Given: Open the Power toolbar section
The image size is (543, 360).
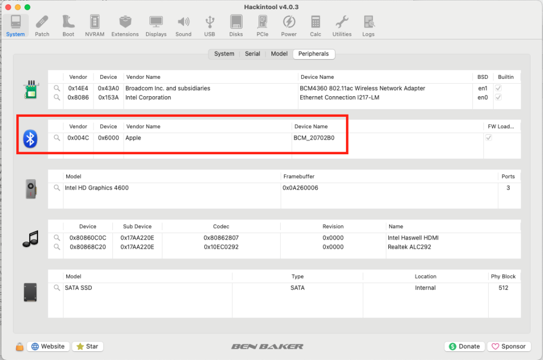Looking at the screenshot, I should tap(289, 26).
